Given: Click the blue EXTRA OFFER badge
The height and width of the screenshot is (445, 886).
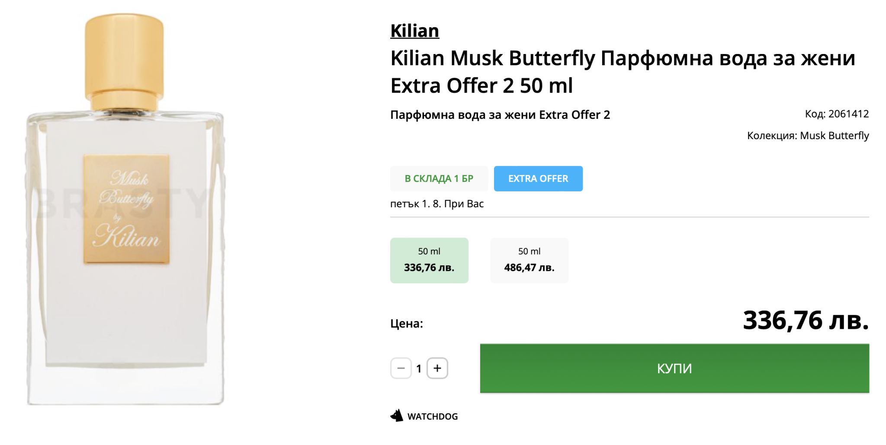Looking at the screenshot, I should point(538,178).
